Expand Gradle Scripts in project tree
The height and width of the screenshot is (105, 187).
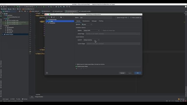pyautogui.click(x=3, y=34)
